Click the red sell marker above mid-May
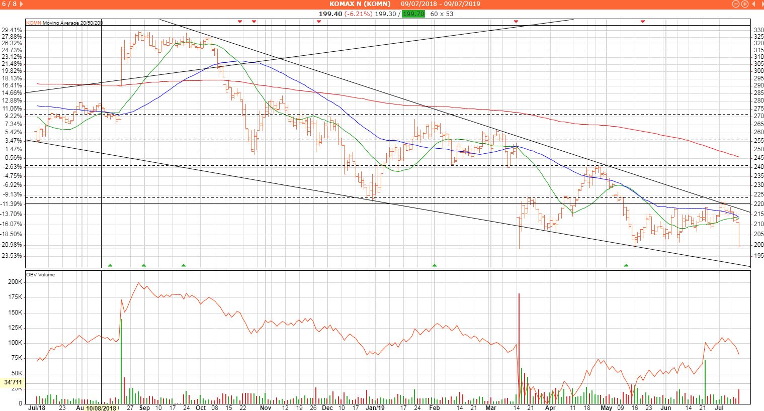This screenshot has height=411, width=764. pos(642,21)
